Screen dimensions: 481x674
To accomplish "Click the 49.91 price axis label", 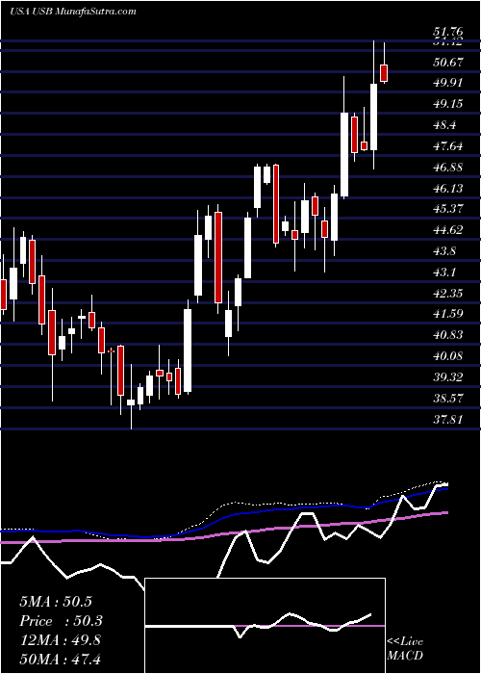I will (x=448, y=83).
